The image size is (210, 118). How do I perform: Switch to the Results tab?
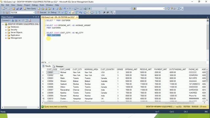tap(46, 66)
